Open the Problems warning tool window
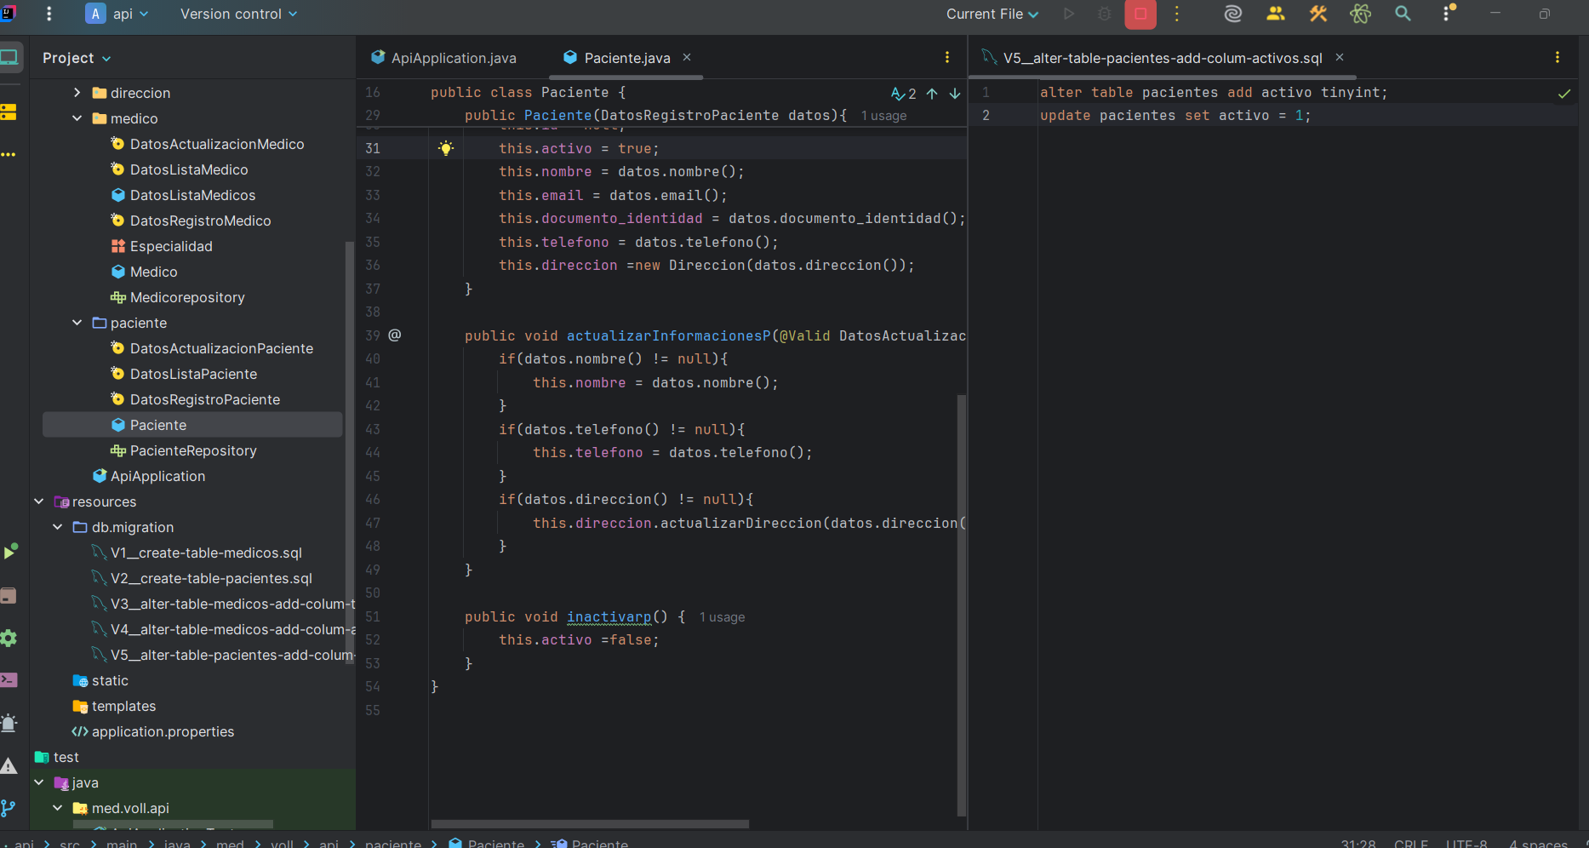The image size is (1589, 848). tap(9, 765)
